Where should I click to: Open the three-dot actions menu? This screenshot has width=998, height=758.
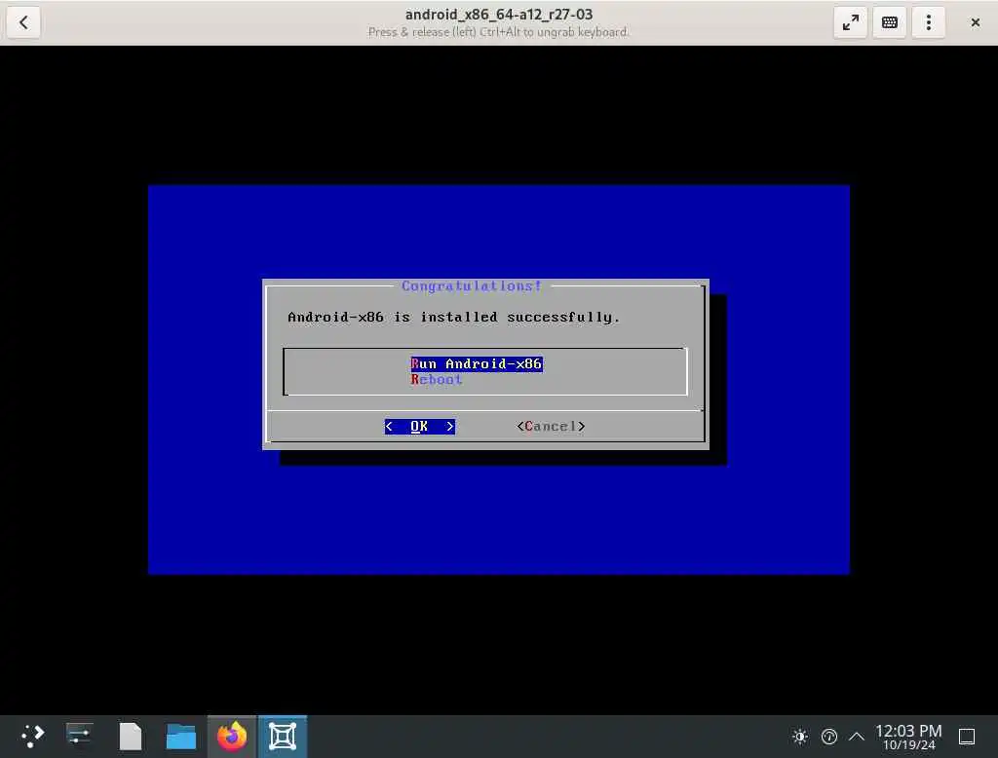[929, 22]
